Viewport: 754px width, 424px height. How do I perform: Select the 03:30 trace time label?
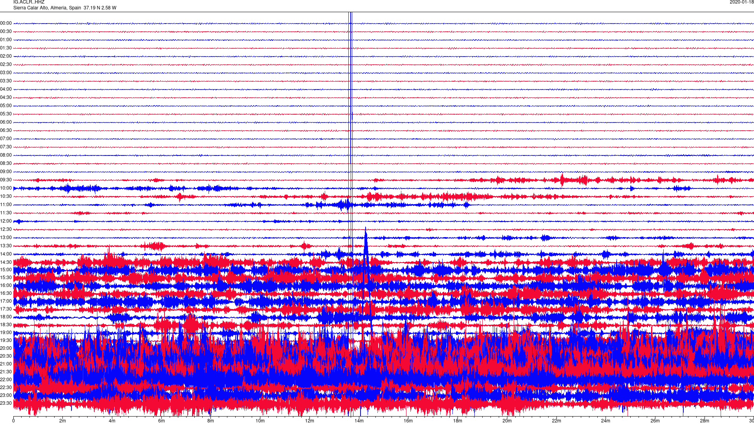pos(6,81)
